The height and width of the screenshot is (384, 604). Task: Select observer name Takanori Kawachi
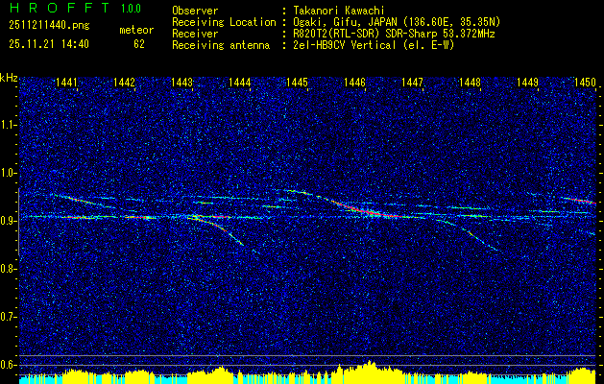[x=338, y=11]
